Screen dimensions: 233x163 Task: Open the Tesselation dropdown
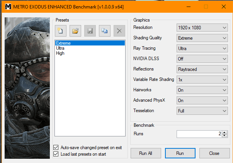(202, 111)
